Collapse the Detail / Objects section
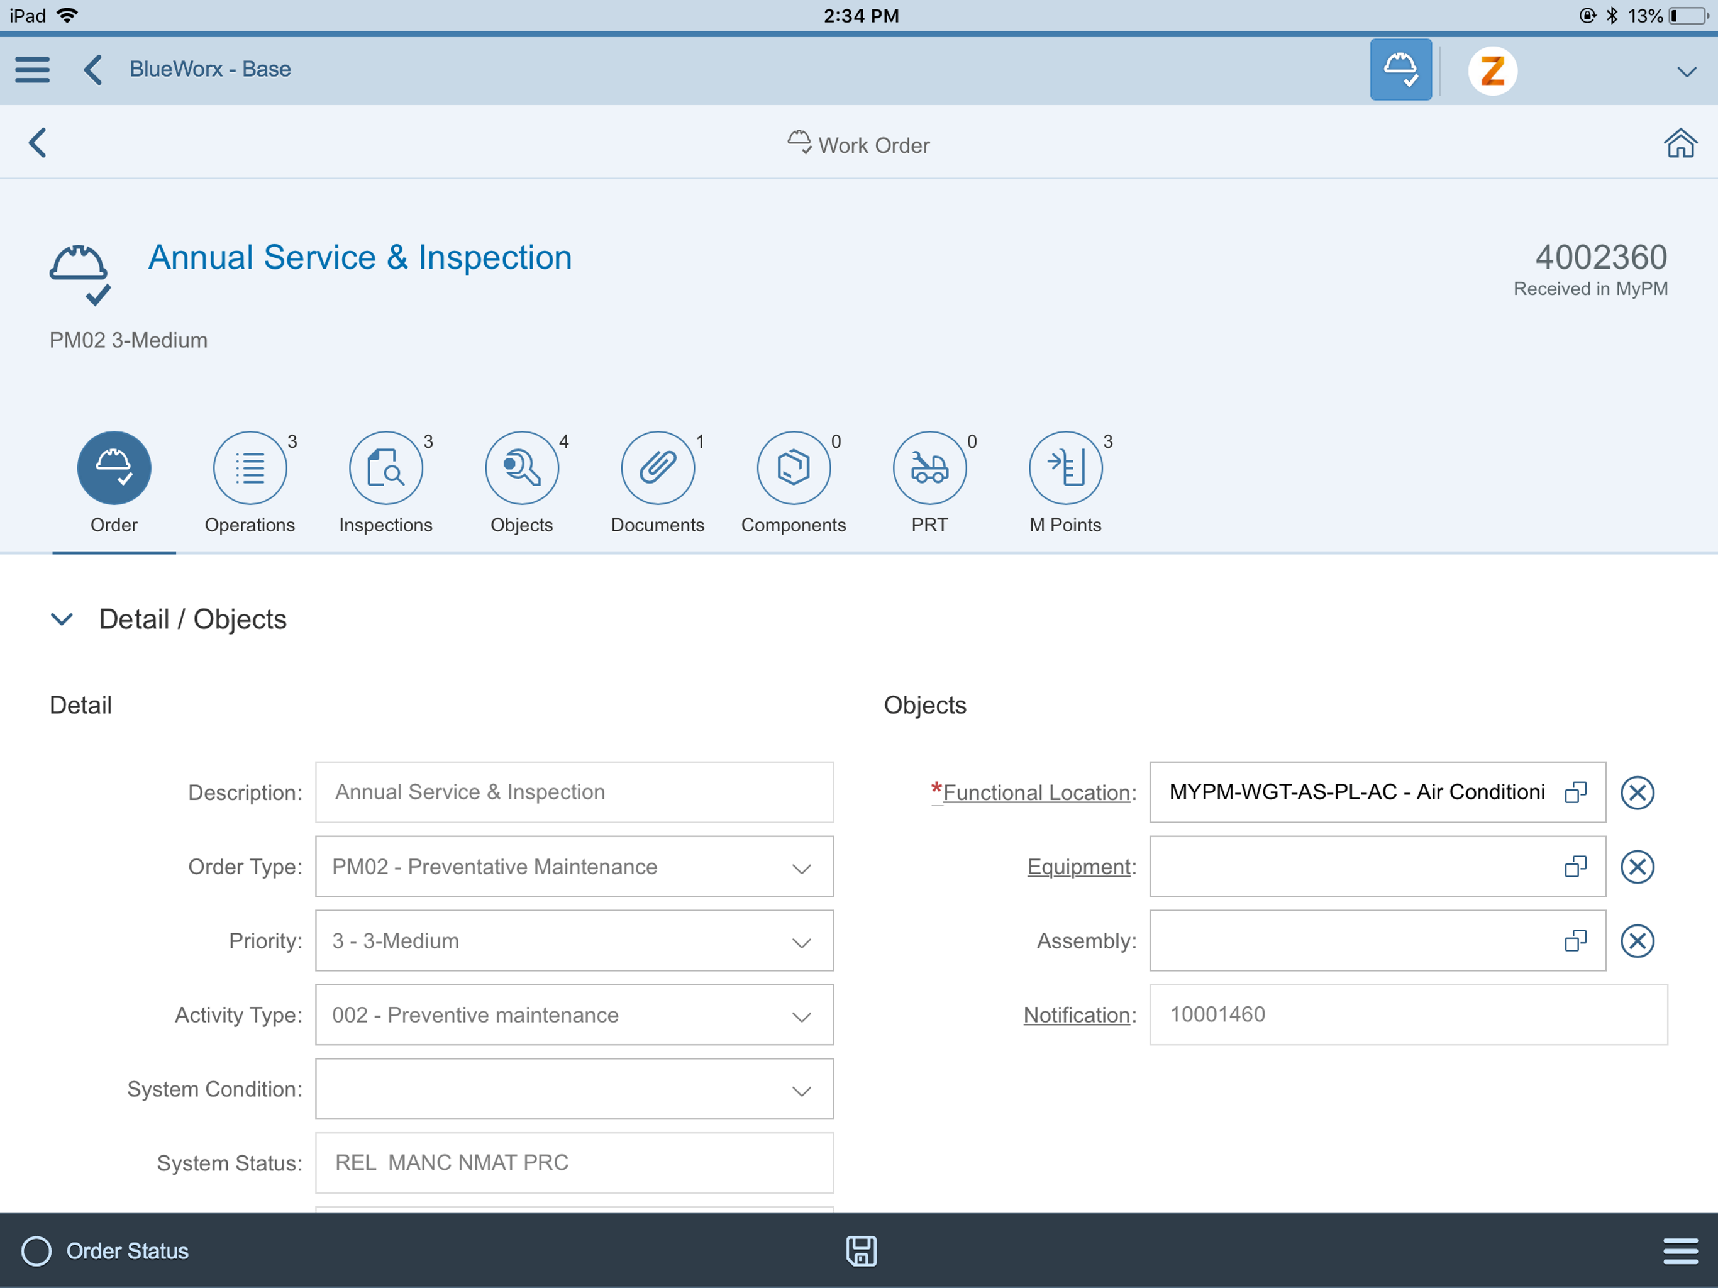 pyautogui.click(x=62, y=619)
